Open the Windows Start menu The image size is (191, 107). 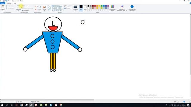tap(2, 105)
